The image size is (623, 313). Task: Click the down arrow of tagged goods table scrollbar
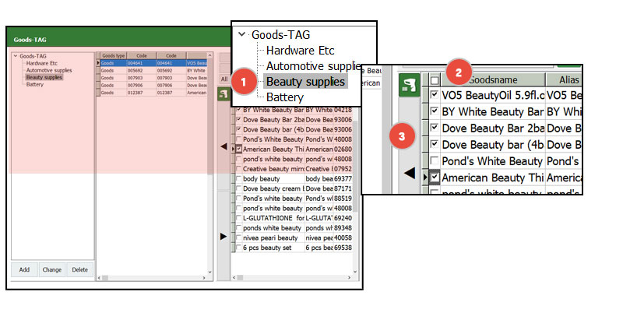click(x=210, y=272)
